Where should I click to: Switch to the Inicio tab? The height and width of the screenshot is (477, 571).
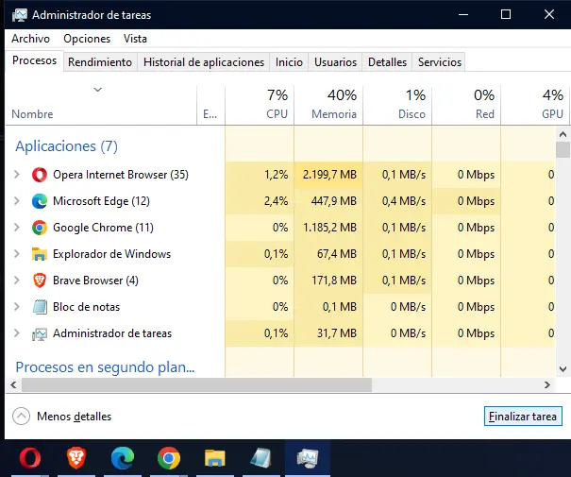pyautogui.click(x=289, y=62)
